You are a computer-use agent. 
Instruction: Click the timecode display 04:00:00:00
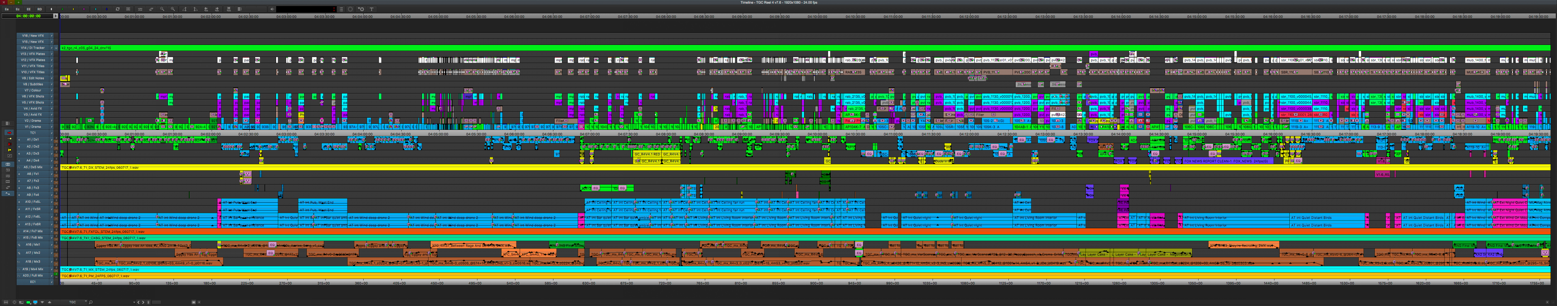[28, 16]
